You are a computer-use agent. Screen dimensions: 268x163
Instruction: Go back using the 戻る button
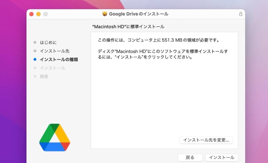190,157
